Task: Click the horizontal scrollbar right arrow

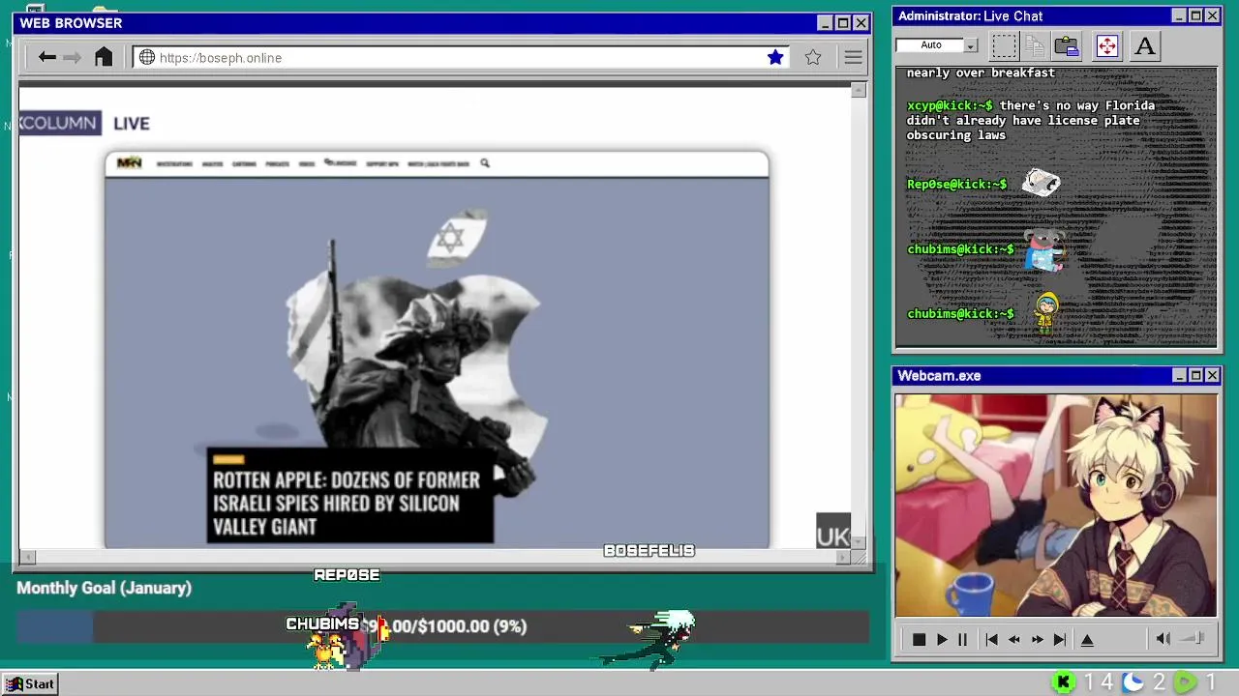Action: click(843, 557)
